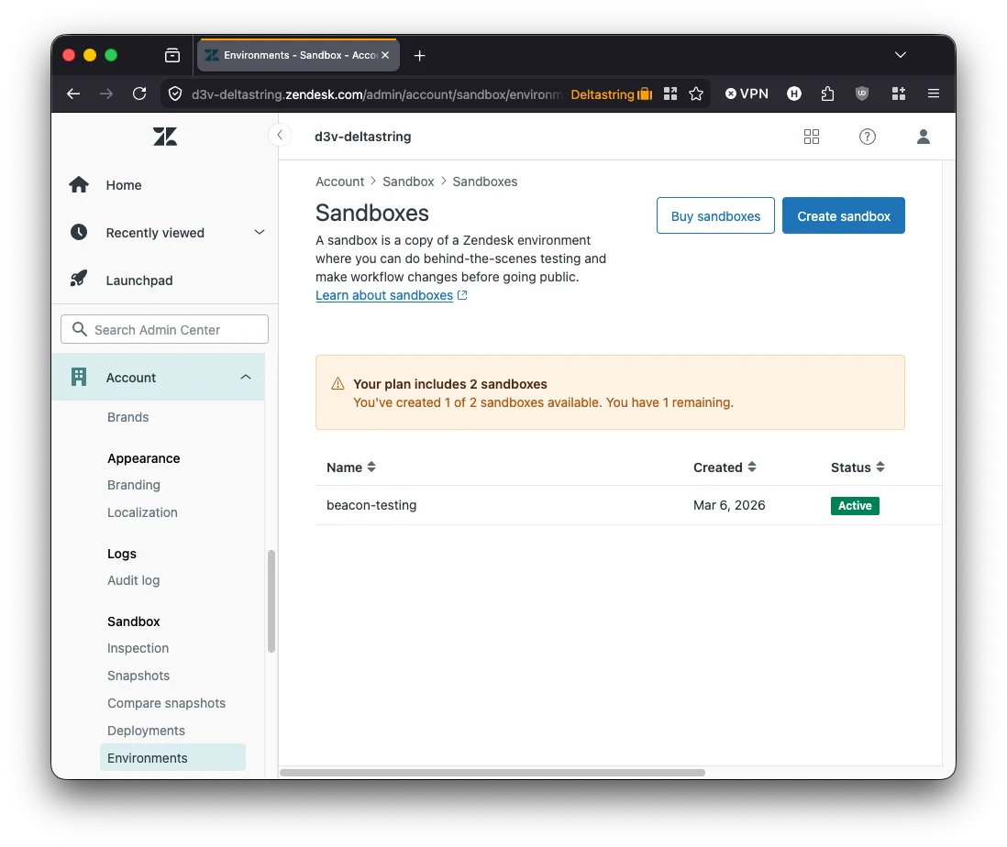Collapse sidebar with the chevron button
Screen dimensions: 1007x847
[x=280, y=135]
